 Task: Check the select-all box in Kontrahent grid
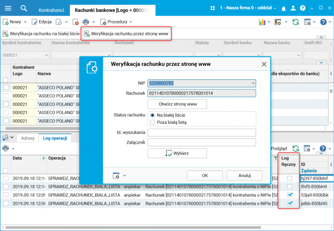coord(6,80)
